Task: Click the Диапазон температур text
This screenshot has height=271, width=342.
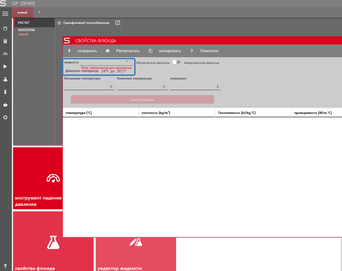Action: click(x=82, y=71)
